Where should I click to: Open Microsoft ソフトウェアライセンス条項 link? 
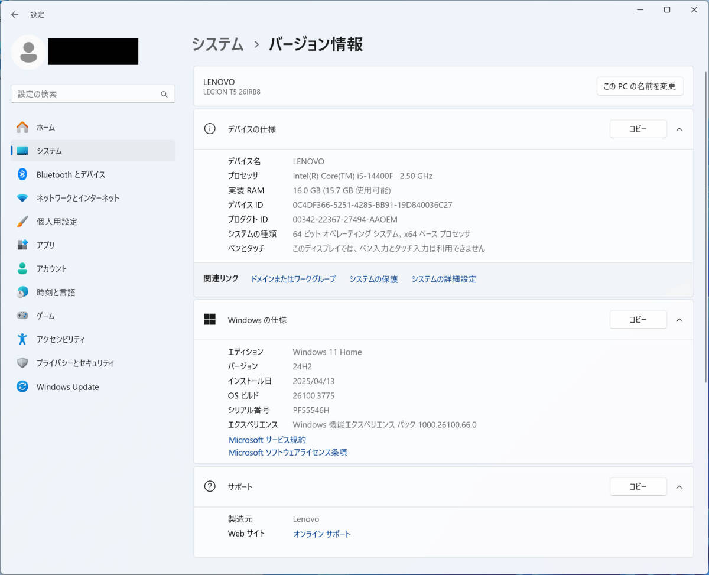[288, 453]
